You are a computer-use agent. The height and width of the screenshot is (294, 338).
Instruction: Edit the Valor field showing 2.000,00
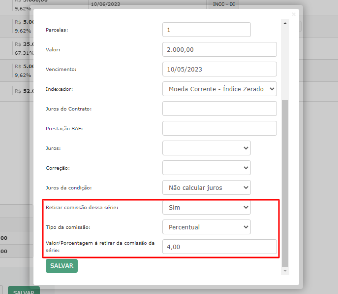click(219, 49)
